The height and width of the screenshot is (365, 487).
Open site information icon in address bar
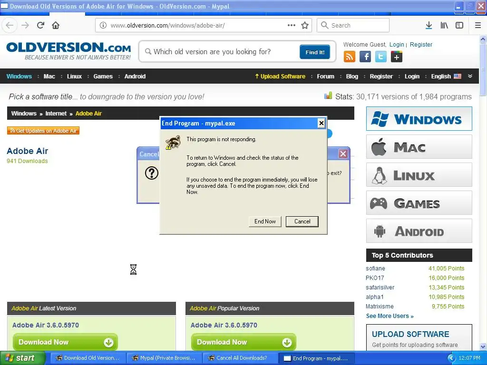pyautogui.click(x=103, y=26)
